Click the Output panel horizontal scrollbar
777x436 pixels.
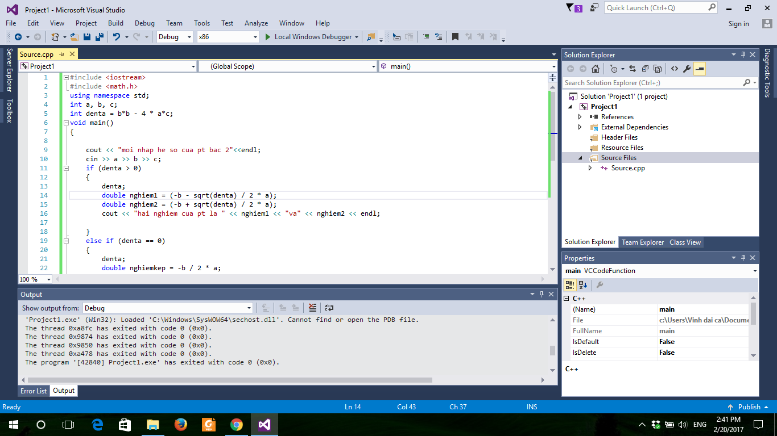point(228,380)
